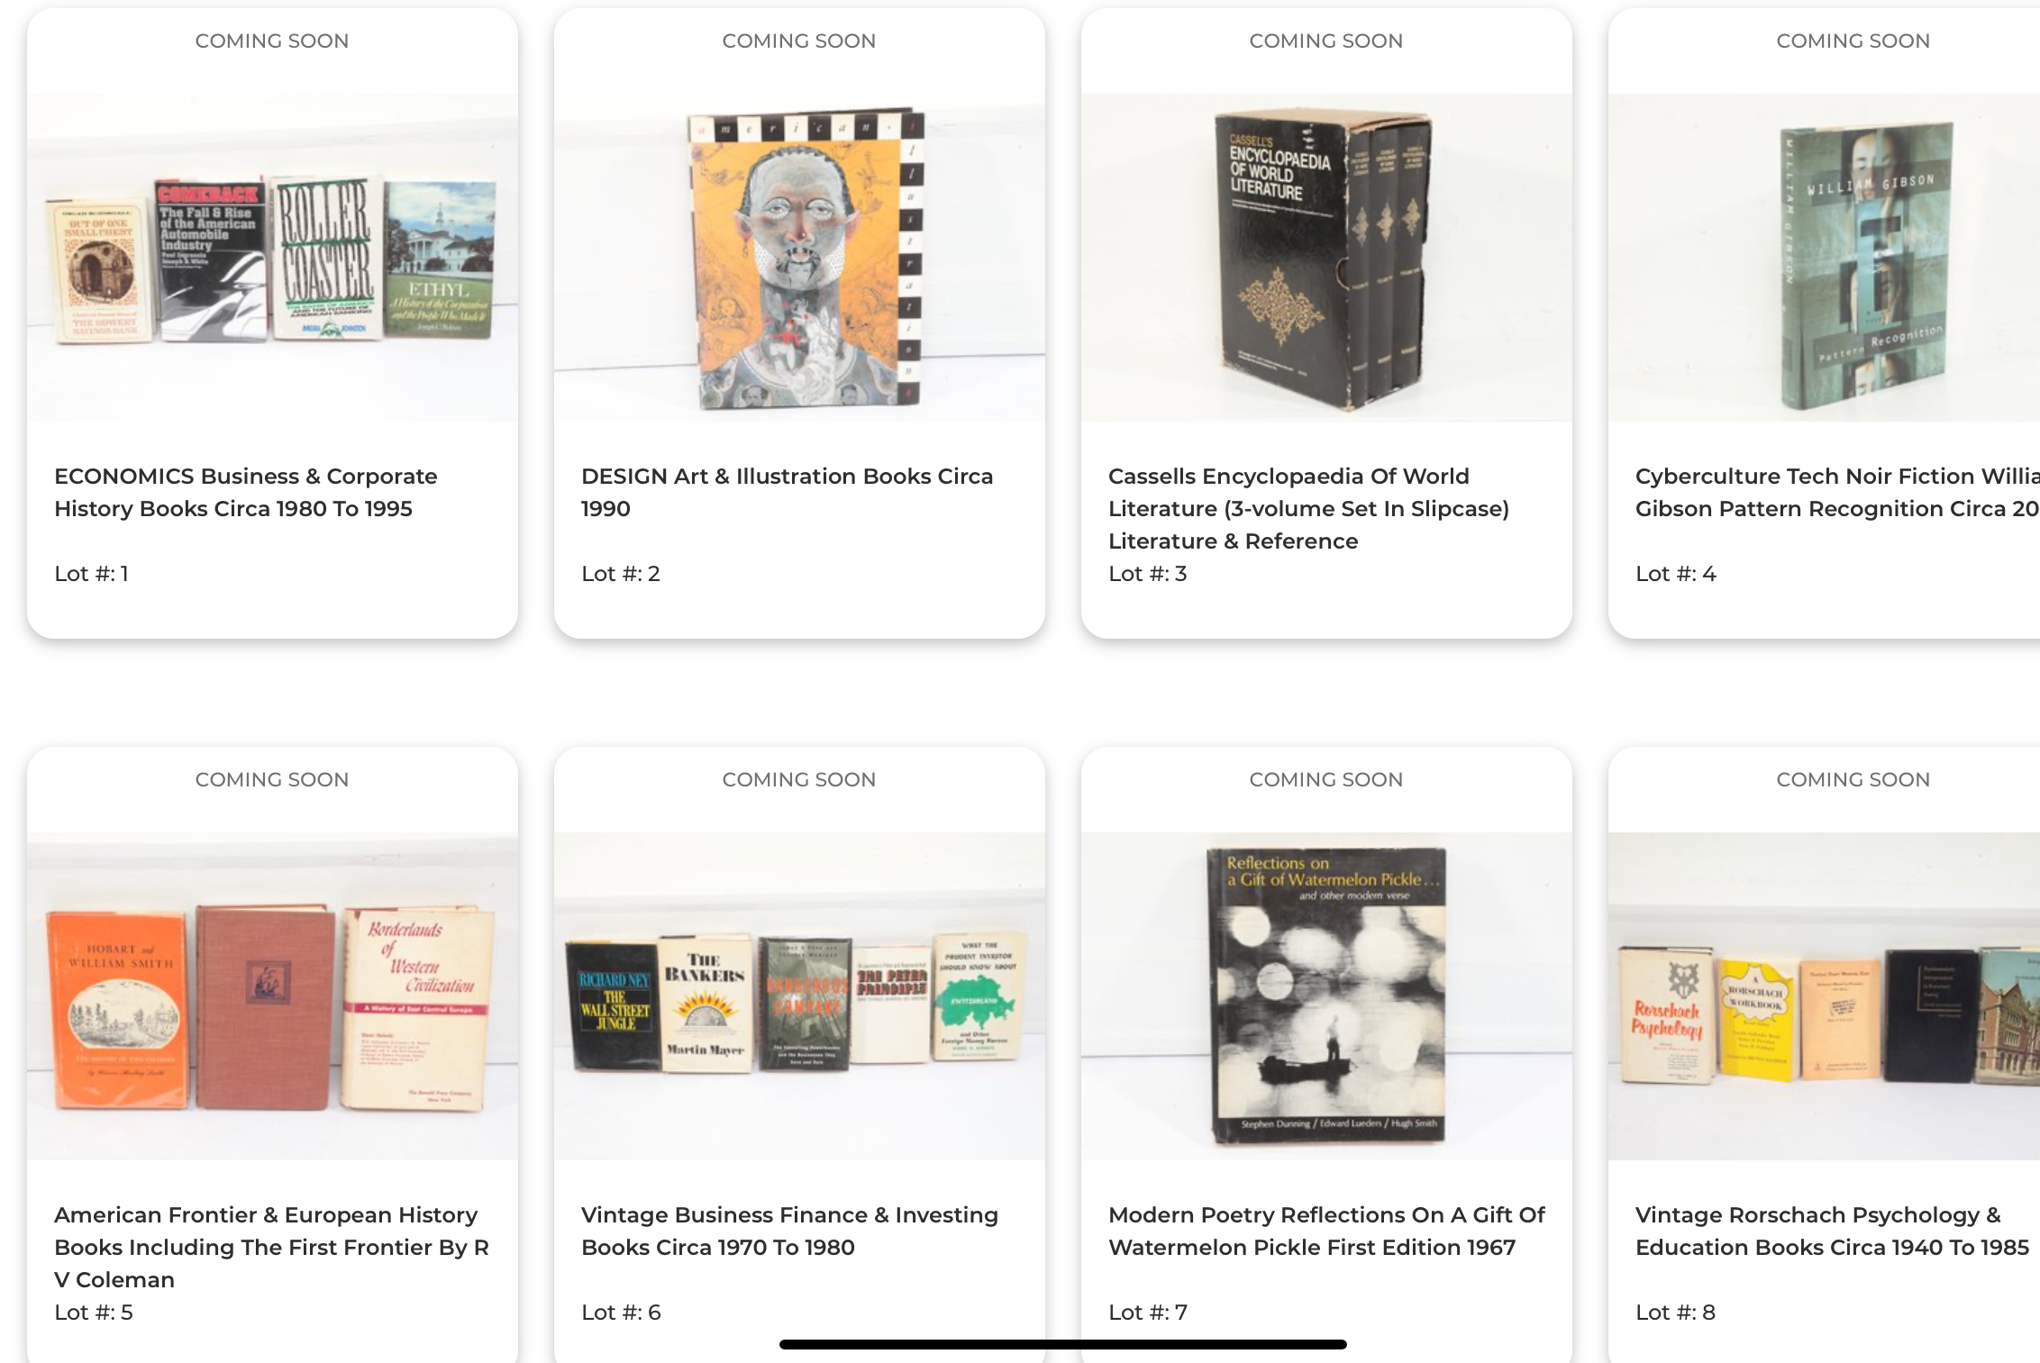Image resolution: width=2040 pixels, height=1363 pixels.
Task: Open American Frontier & European History title
Action: [x=271, y=1247]
